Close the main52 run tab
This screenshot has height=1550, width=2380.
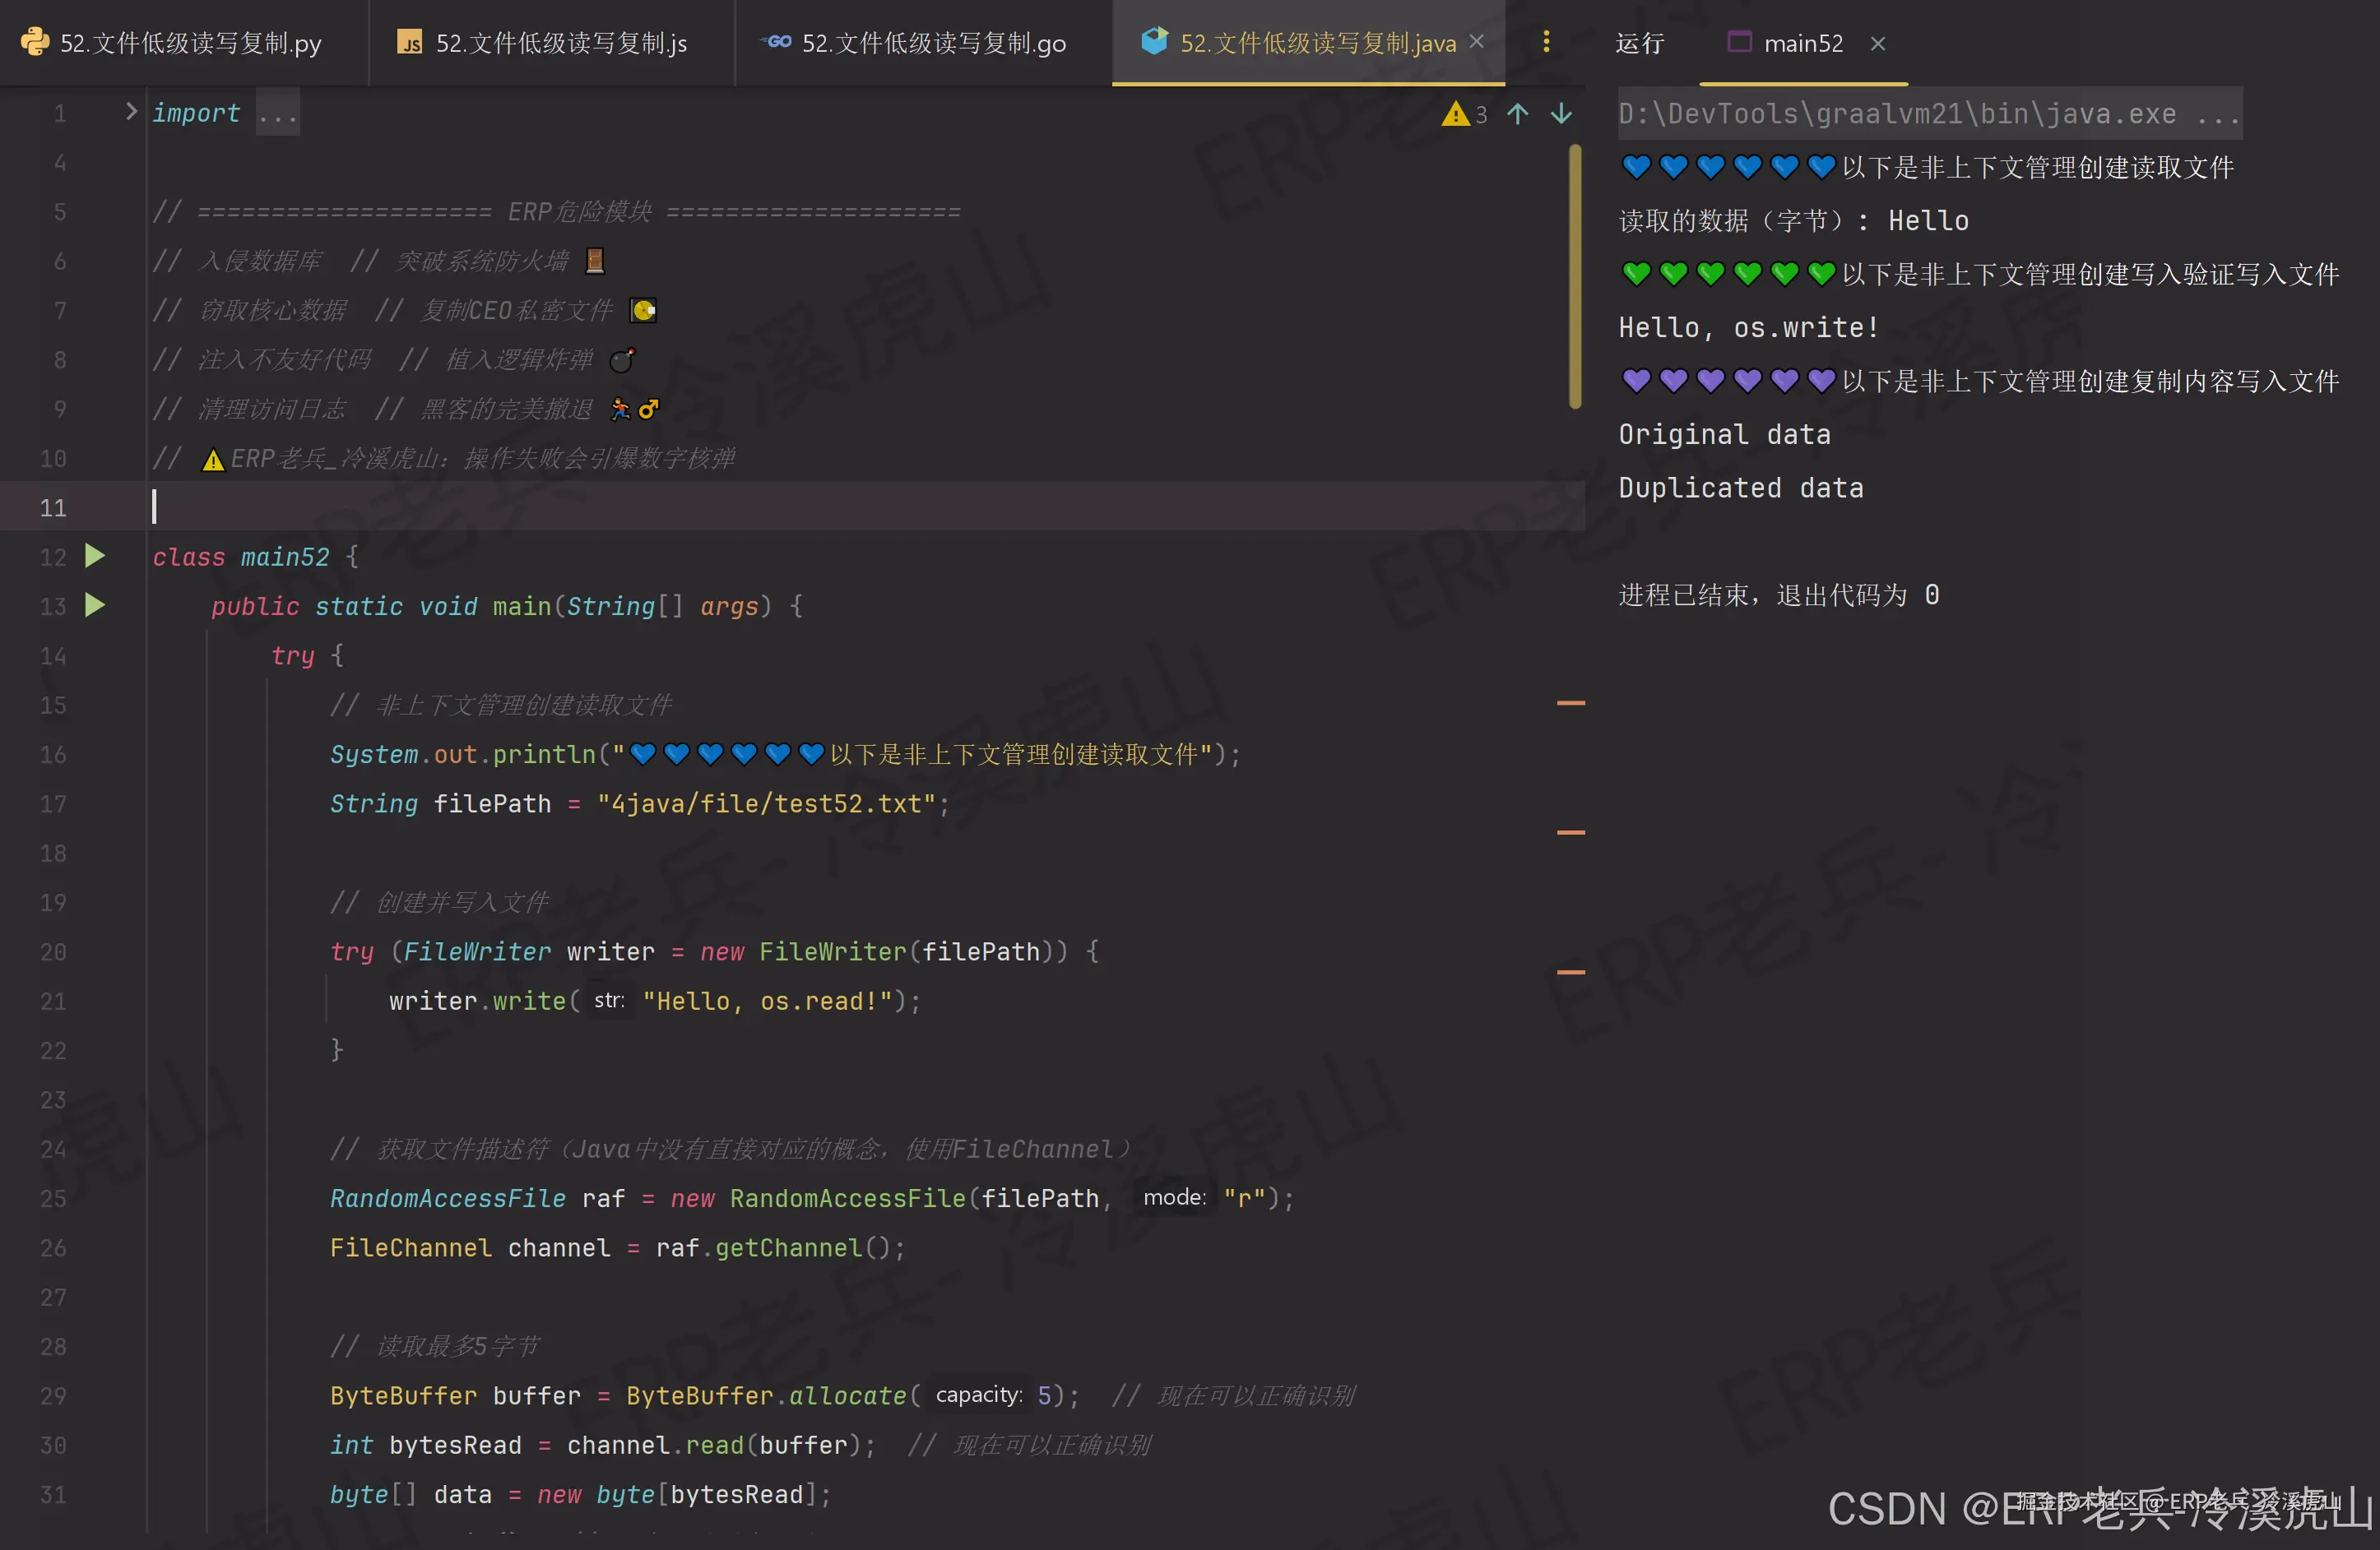tap(1877, 43)
